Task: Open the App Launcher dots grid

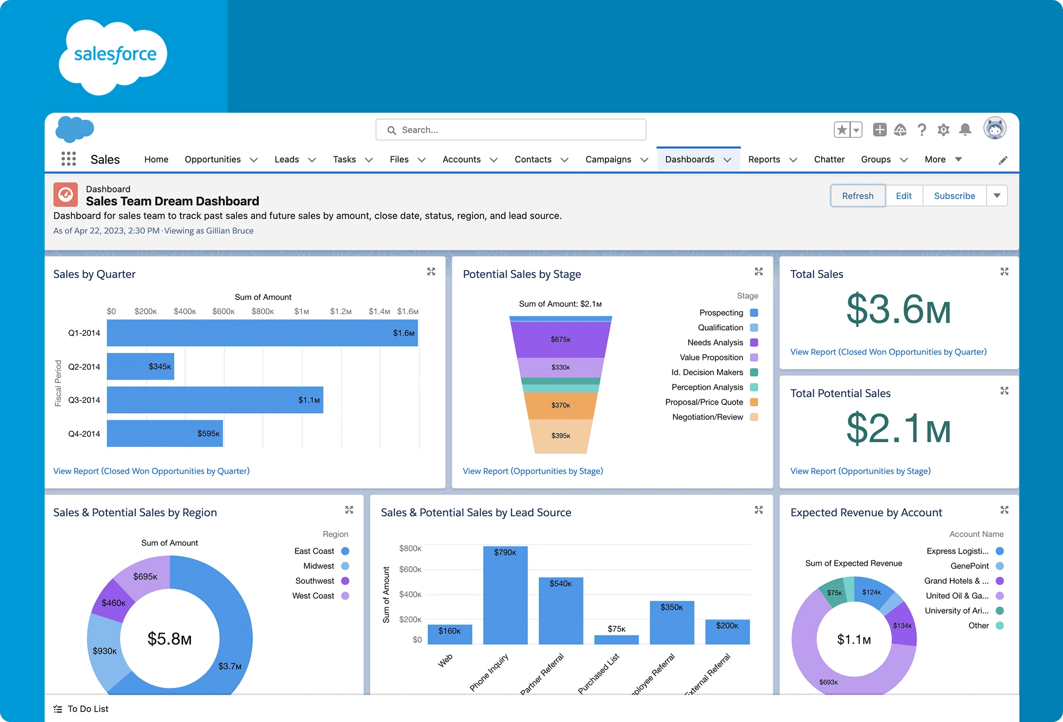Action: (x=69, y=158)
